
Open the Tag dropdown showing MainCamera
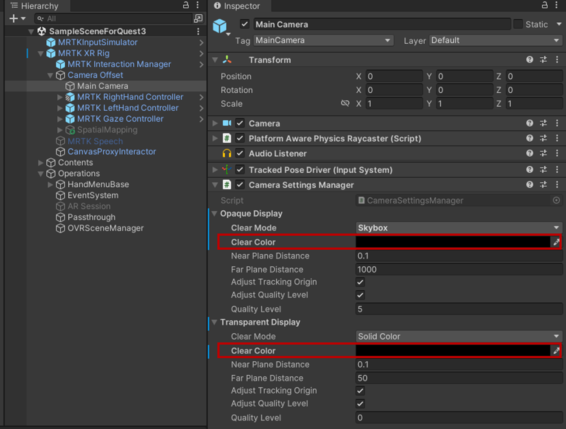(323, 40)
